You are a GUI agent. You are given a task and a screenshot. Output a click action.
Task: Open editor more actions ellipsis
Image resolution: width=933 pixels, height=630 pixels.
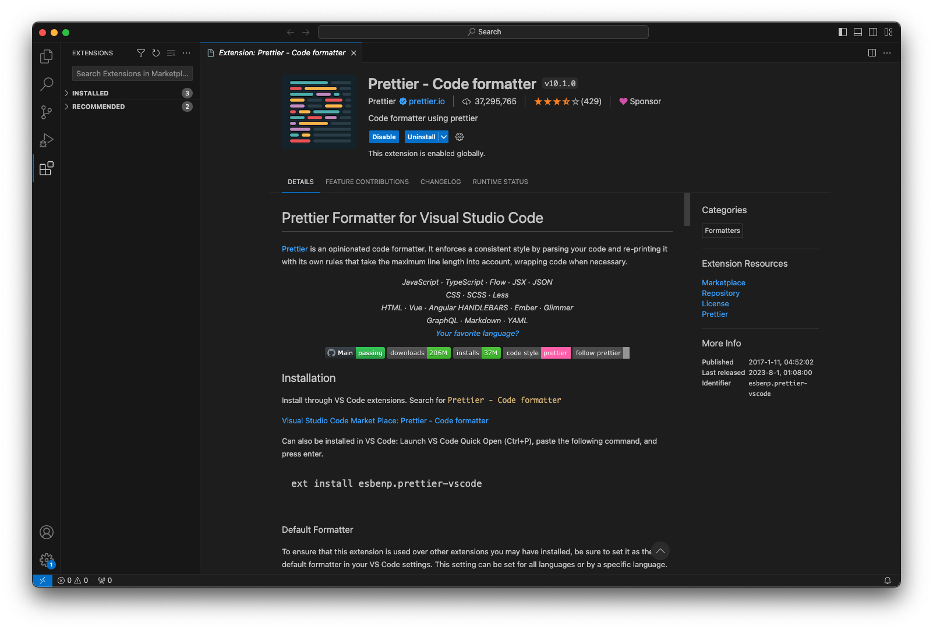pyautogui.click(x=887, y=53)
